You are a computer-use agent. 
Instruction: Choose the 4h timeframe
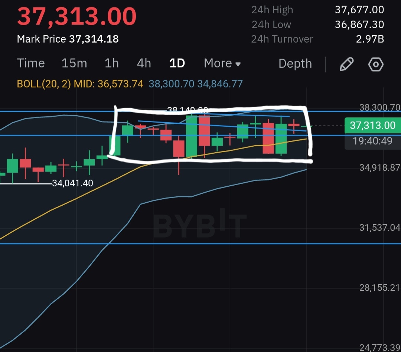144,63
